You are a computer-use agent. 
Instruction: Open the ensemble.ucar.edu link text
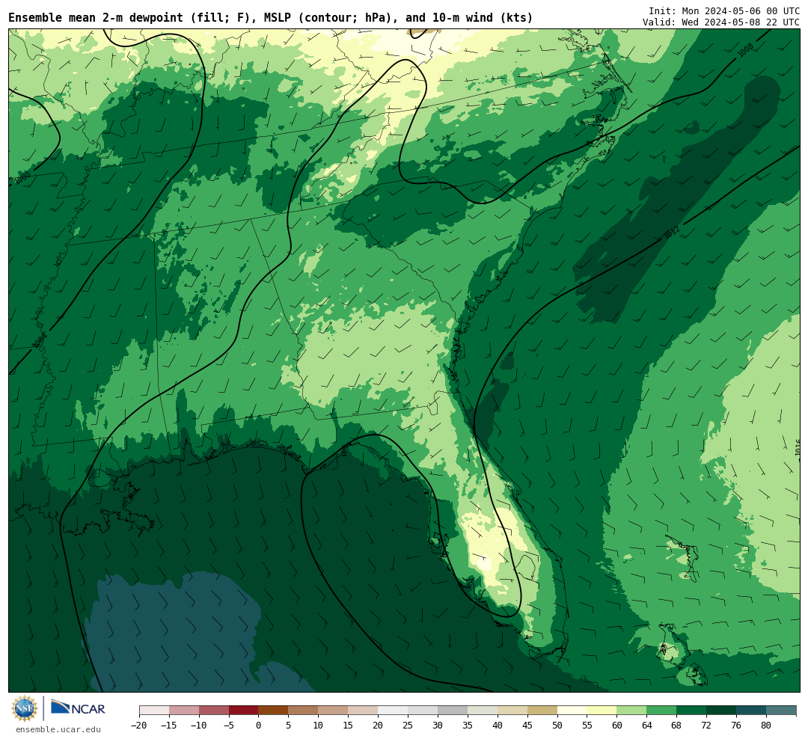pyautogui.click(x=58, y=729)
